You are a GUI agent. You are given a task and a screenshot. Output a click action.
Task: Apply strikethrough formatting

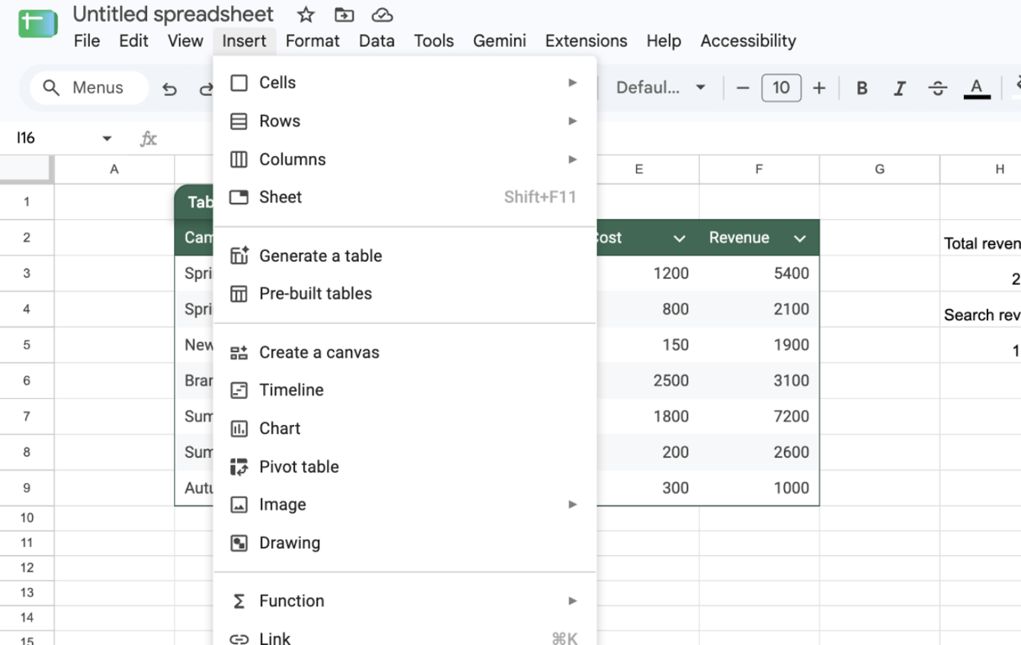[938, 87]
